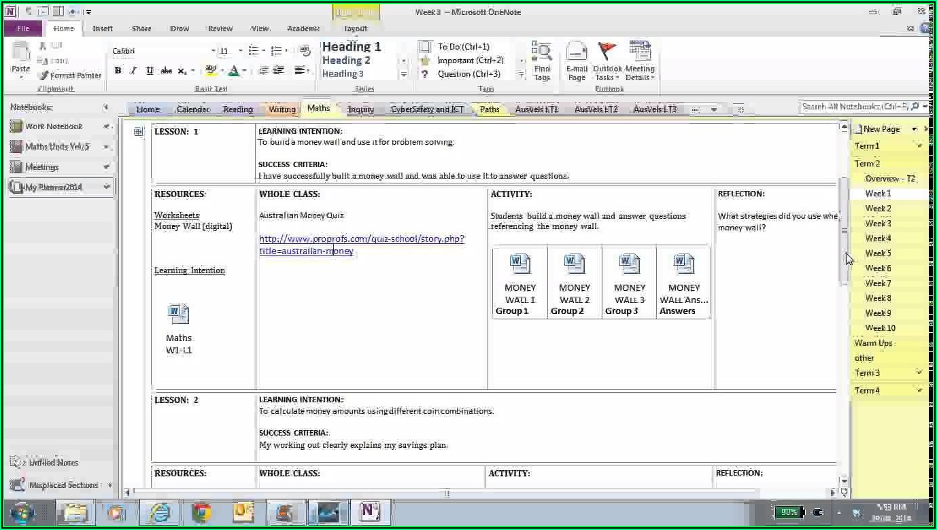Click the Meeting Details icon
The height and width of the screenshot is (530, 937).
tap(639, 53)
